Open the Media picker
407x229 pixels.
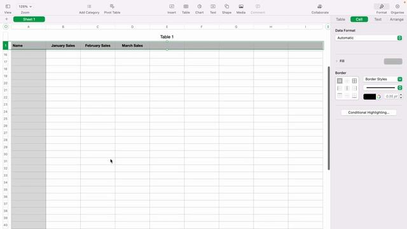[241, 6]
